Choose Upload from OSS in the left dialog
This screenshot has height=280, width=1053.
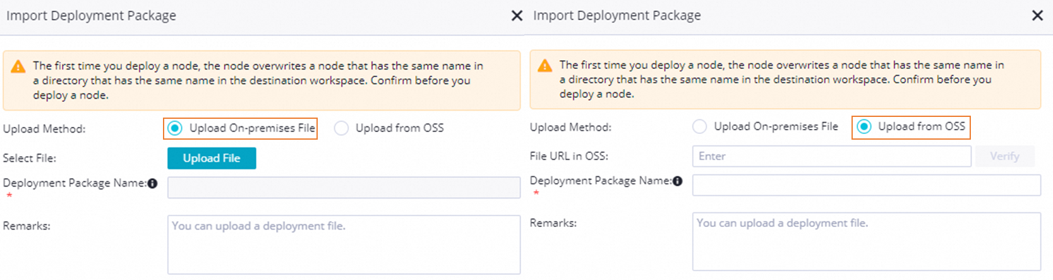342,128
